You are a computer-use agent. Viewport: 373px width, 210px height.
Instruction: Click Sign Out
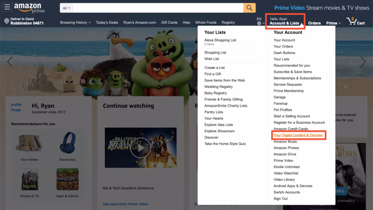click(x=281, y=199)
